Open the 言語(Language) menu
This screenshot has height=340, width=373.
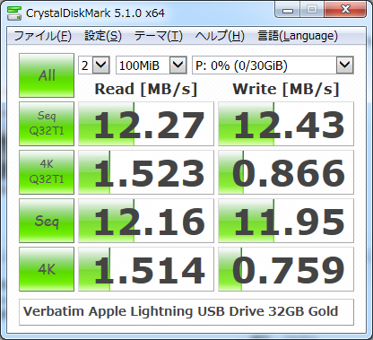(298, 36)
